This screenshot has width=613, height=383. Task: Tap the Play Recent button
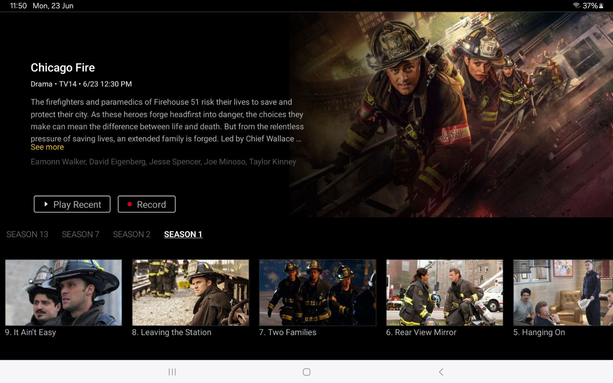point(72,204)
